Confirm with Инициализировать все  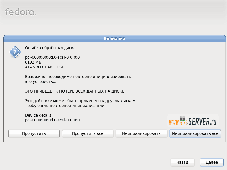[195, 133]
